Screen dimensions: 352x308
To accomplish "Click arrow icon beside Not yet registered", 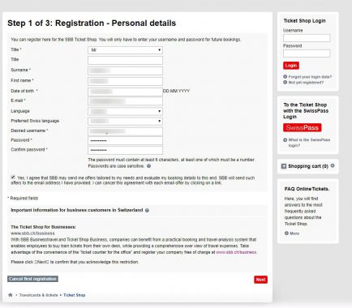I will (285, 82).
